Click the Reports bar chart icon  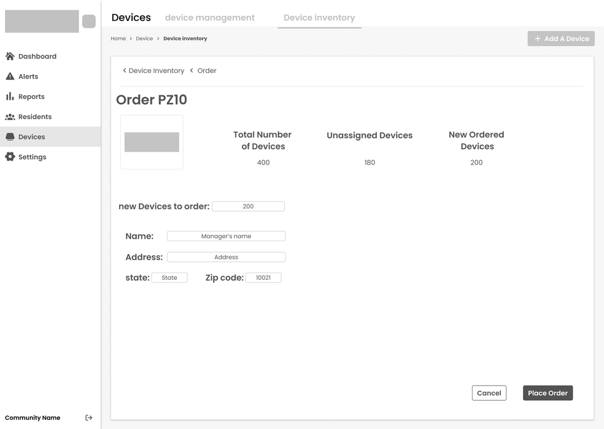point(10,96)
